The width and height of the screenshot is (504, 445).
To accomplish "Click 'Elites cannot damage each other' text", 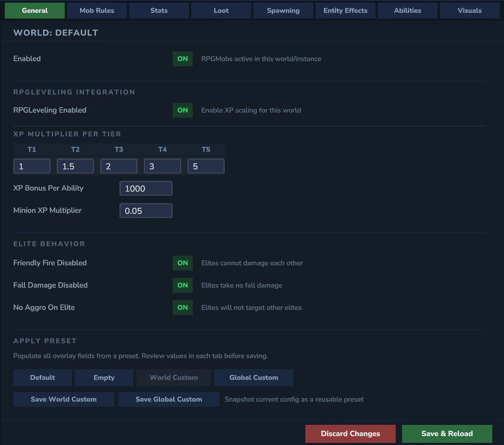I will [252, 263].
